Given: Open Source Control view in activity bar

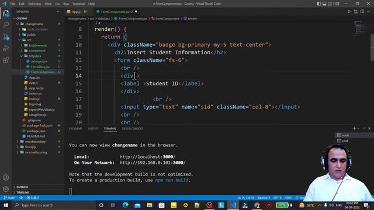Looking at the screenshot, I should (x=6, y=37).
